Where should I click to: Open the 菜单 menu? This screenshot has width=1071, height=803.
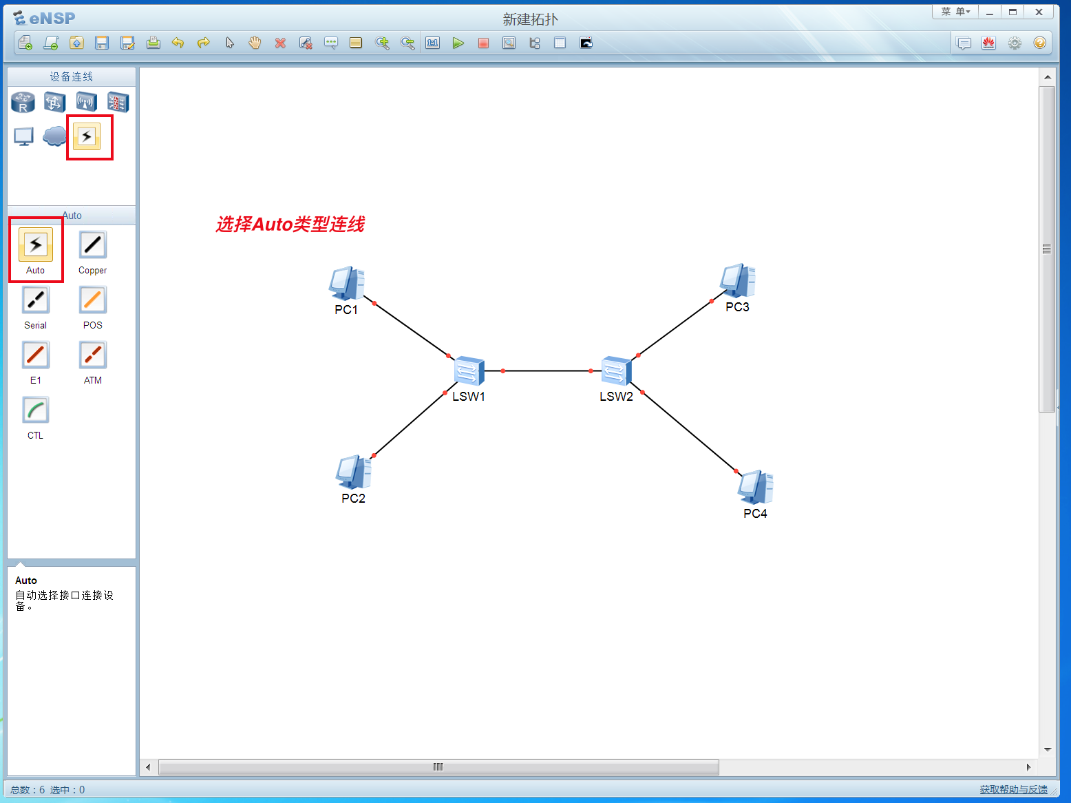[x=955, y=11]
